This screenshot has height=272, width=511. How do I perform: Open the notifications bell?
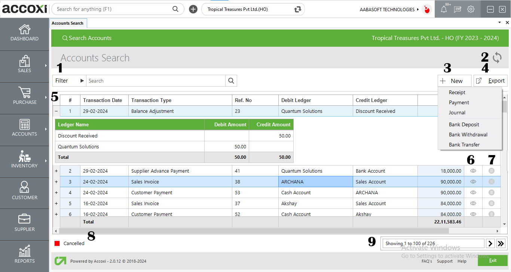(x=444, y=9)
